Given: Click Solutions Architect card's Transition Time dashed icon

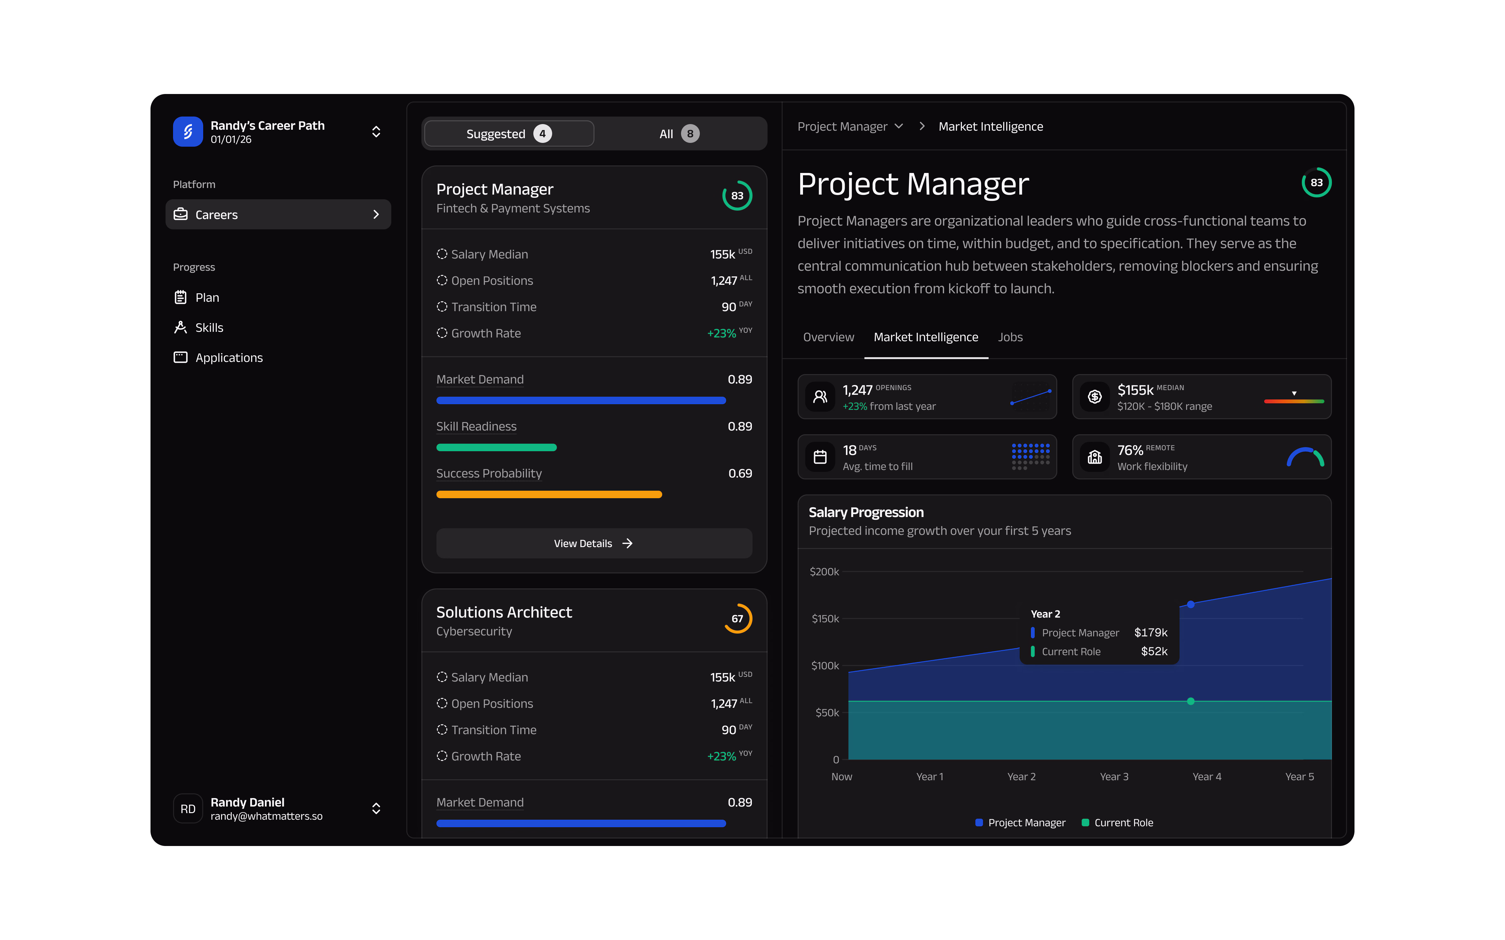Looking at the screenshot, I should 441,729.
